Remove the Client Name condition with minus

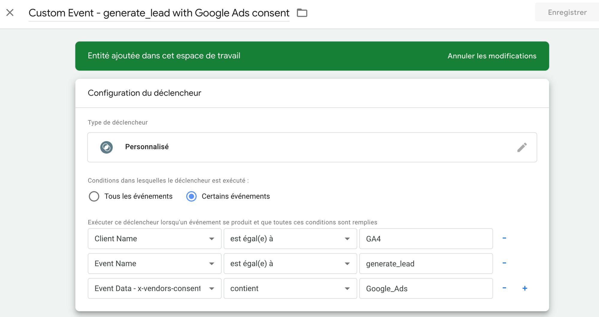pos(504,238)
